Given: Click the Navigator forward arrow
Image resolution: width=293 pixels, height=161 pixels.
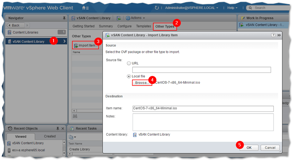Looking at the screenshot, I should 27,25.
